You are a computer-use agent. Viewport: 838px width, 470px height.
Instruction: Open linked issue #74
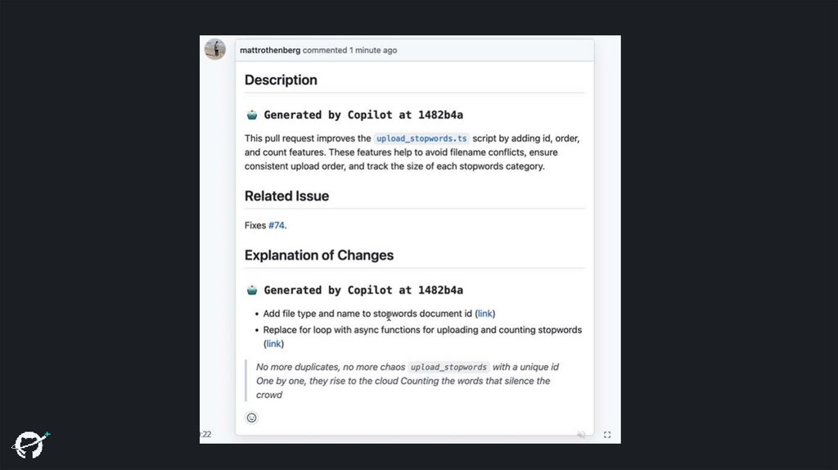click(x=277, y=225)
